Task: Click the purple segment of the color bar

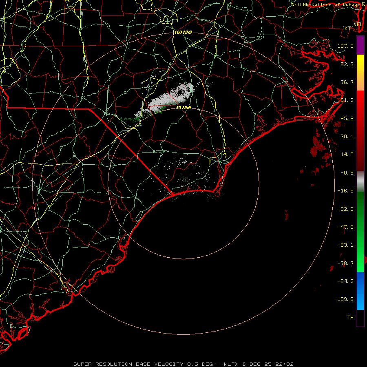Action: pos(360,45)
